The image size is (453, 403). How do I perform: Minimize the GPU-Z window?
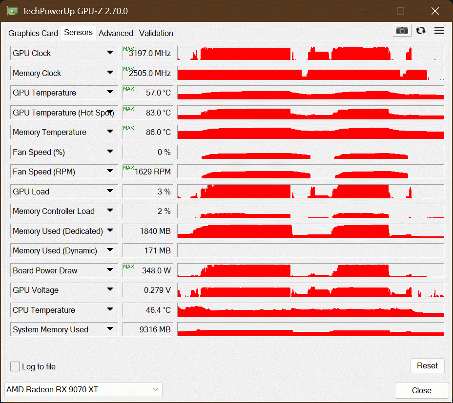[367, 11]
